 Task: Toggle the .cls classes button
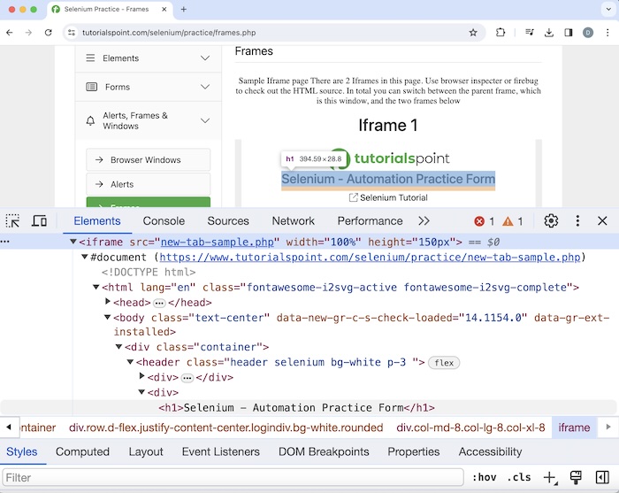[519, 478]
